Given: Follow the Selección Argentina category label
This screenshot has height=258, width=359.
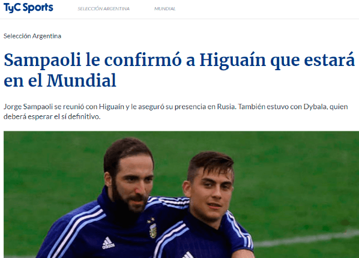Looking at the screenshot, I should [32, 36].
